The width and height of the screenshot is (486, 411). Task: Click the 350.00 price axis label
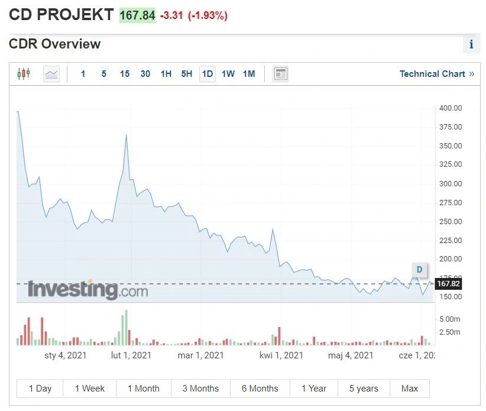(451, 145)
